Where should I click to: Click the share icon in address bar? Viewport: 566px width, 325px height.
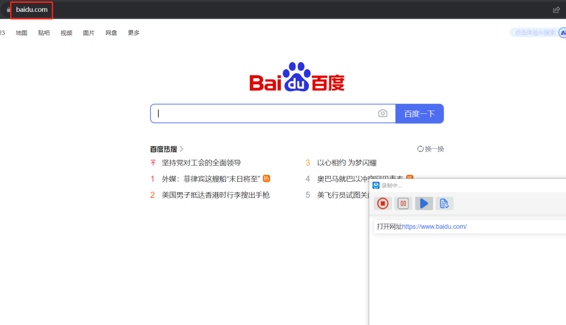point(557,9)
